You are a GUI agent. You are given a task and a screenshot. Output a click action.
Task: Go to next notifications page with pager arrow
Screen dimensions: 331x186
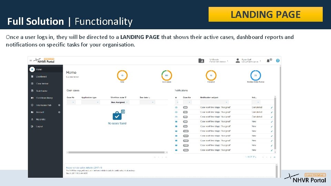[x=271, y=157]
